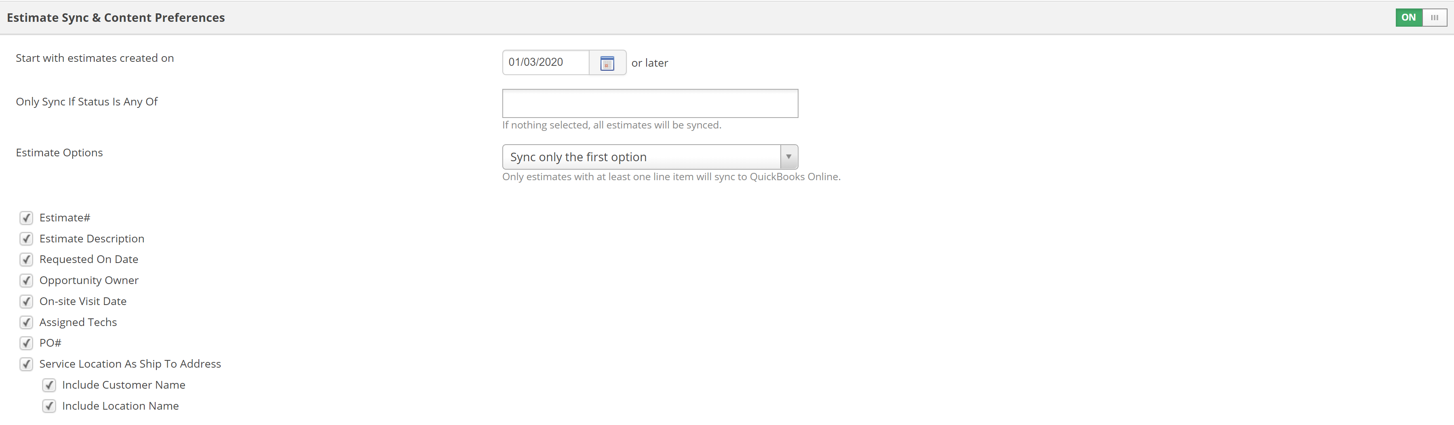Uncheck the Estimate# checkbox
This screenshot has width=1454, height=425.
pyautogui.click(x=26, y=218)
